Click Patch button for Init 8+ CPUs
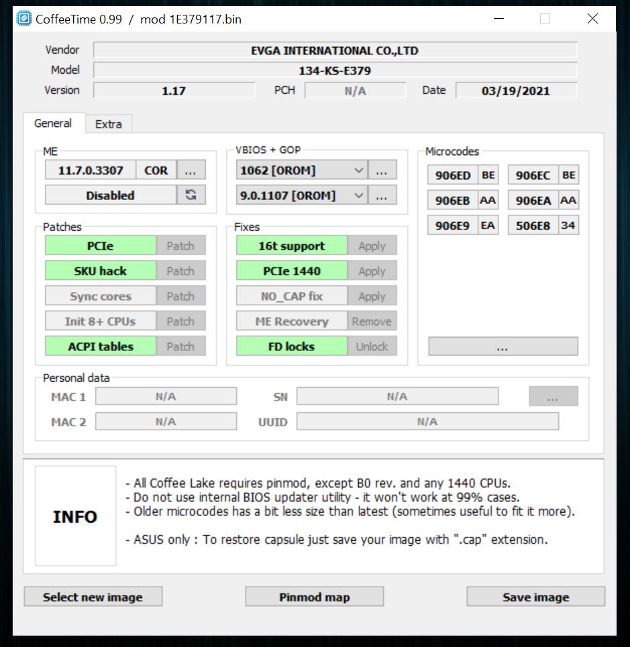Image resolution: width=630 pixels, height=647 pixels. tap(180, 321)
